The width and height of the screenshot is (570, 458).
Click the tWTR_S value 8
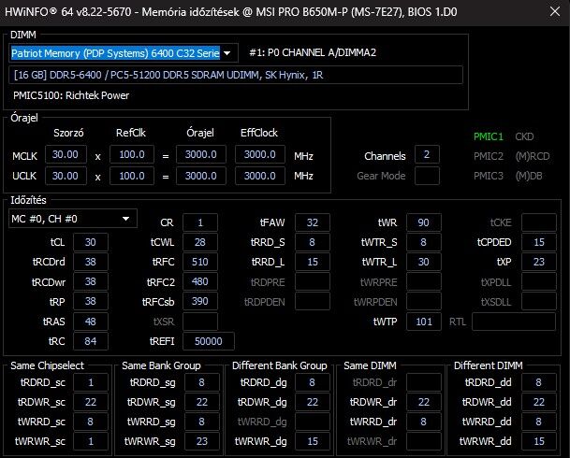[x=423, y=242]
